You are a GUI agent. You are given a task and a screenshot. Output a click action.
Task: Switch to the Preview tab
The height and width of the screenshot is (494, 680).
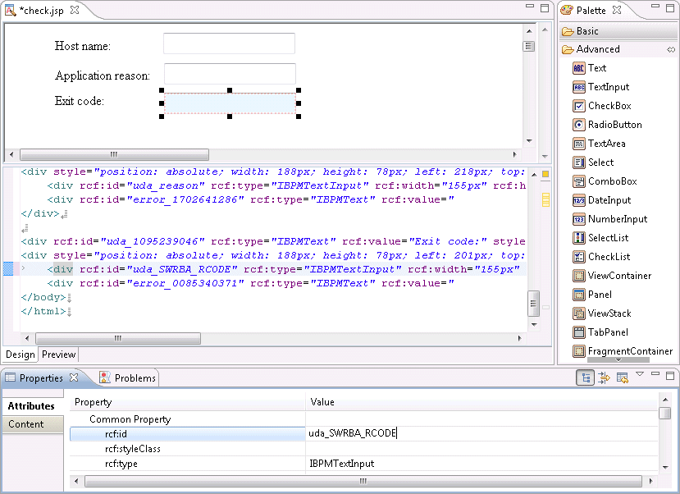pyautogui.click(x=58, y=354)
